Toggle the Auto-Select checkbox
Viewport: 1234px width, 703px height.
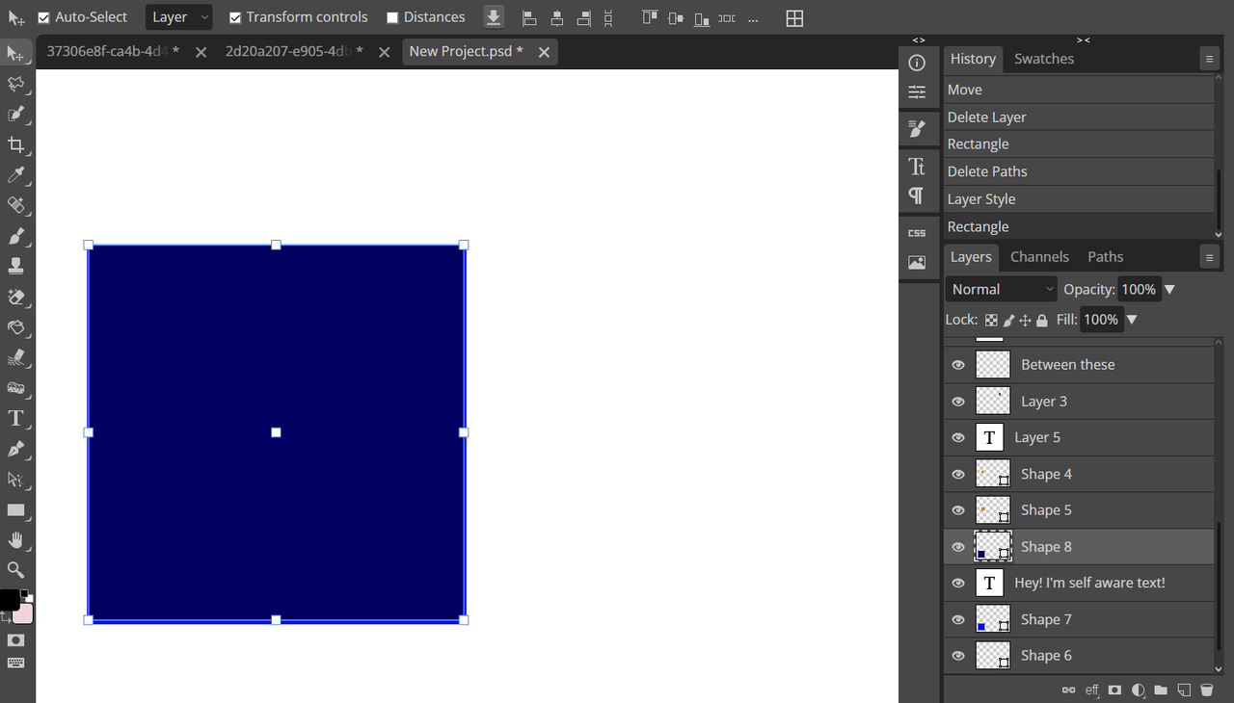pos(44,17)
